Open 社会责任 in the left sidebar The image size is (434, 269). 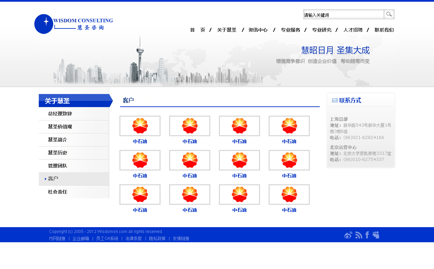[x=58, y=192]
